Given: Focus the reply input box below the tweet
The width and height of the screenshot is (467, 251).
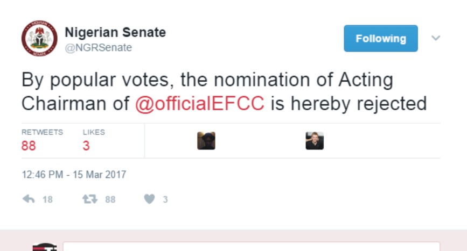Looking at the screenshot, I should [251, 247].
